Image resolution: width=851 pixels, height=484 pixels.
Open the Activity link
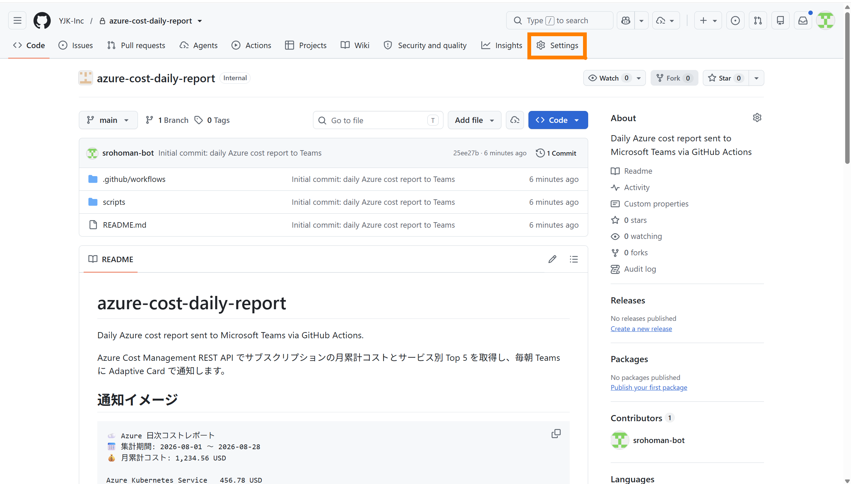click(x=630, y=187)
